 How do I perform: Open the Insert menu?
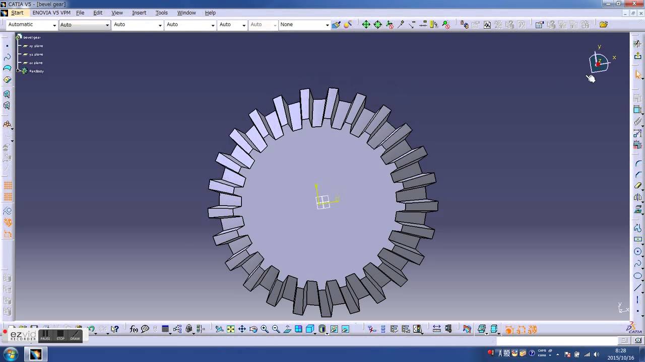pyautogui.click(x=139, y=13)
